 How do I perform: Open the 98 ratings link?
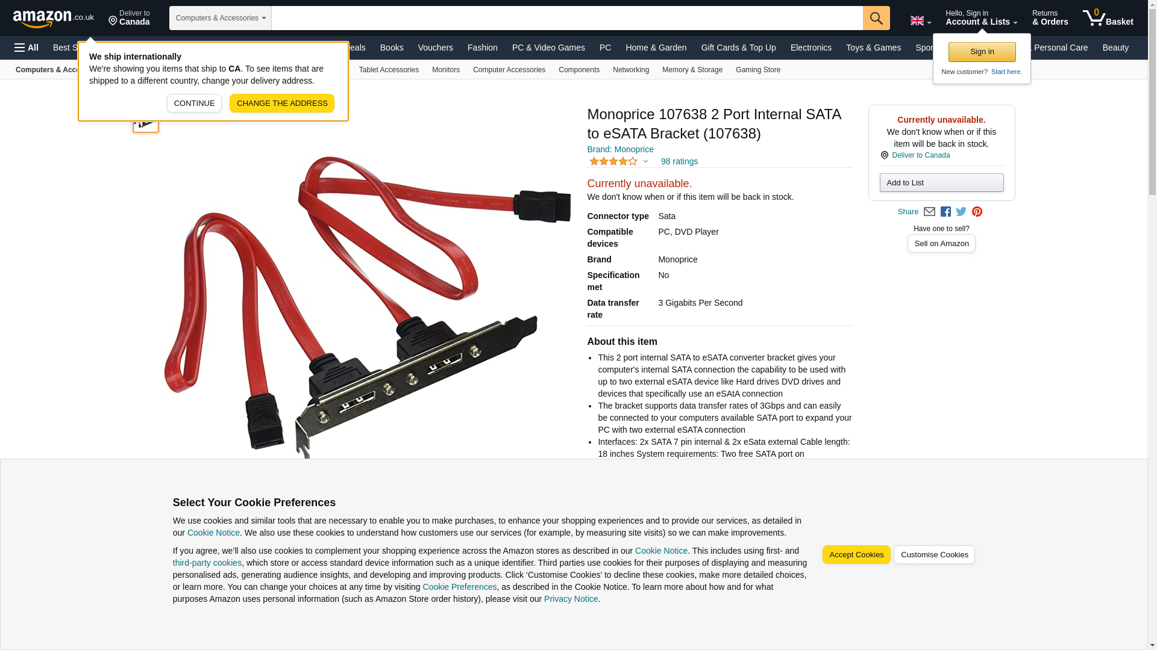(679, 161)
